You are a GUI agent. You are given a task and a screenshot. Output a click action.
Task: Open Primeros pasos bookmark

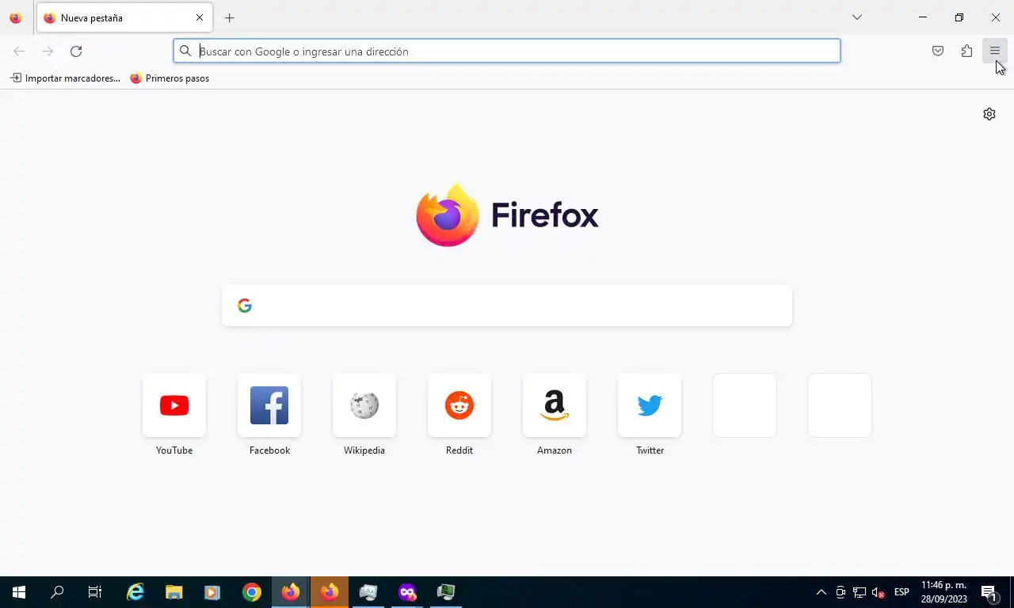point(170,78)
